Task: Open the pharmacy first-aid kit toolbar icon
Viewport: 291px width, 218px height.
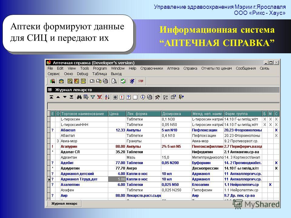Action: click(x=61, y=81)
